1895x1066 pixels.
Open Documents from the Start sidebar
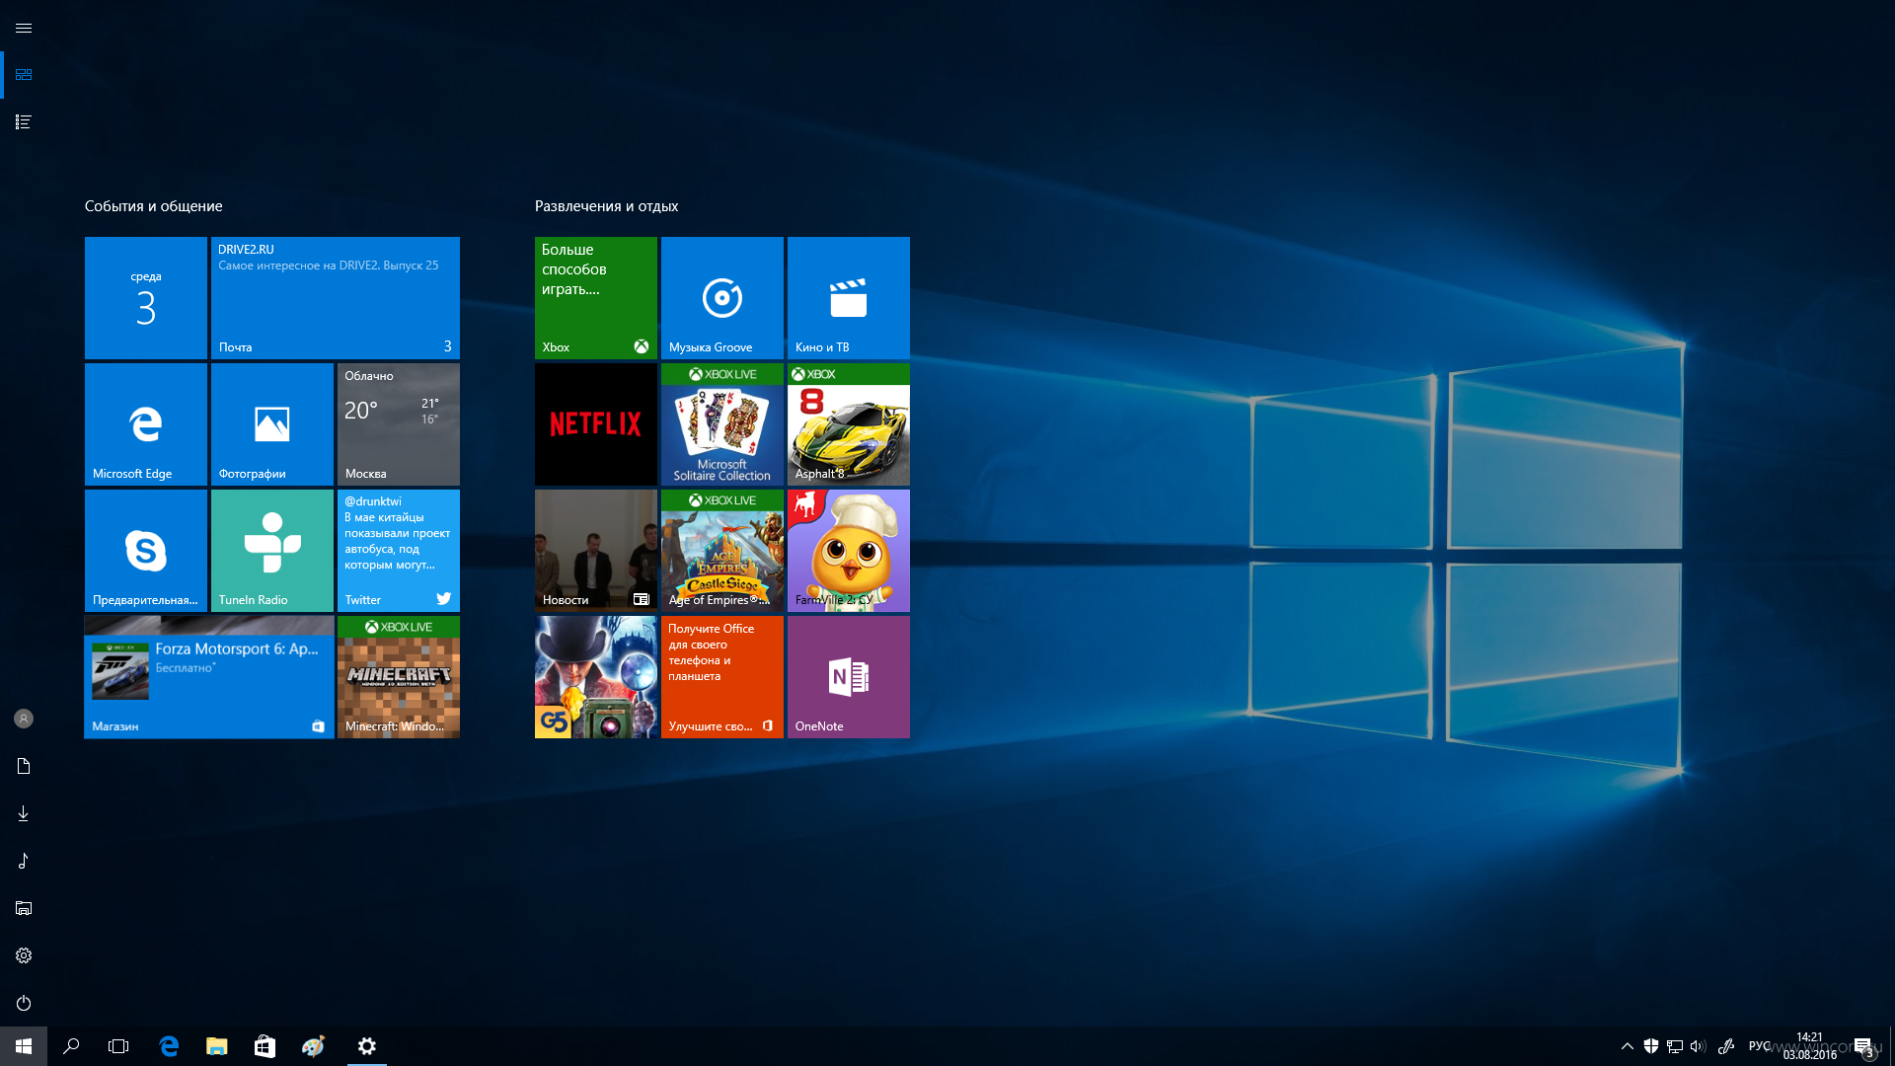(24, 766)
